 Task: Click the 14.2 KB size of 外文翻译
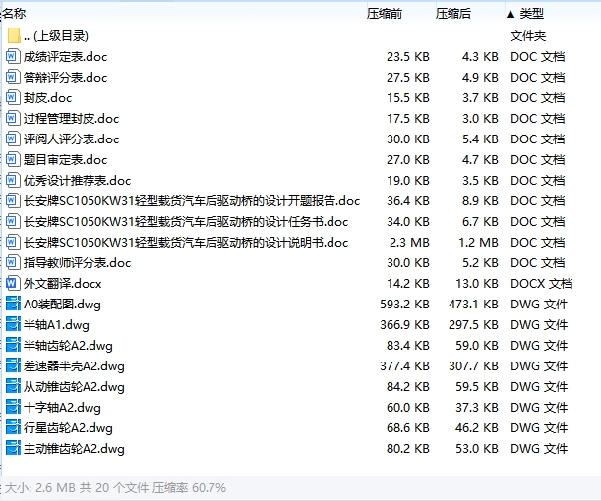[x=408, y=284]
